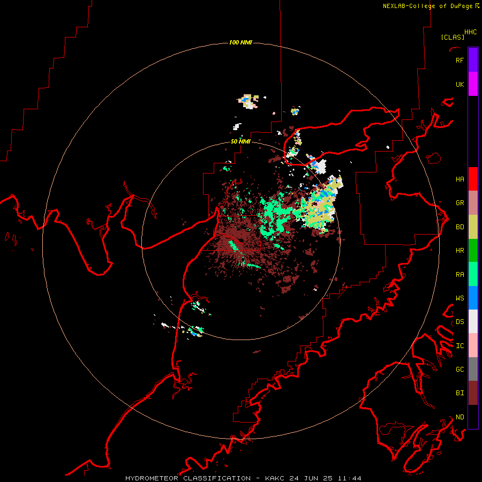The height and width of the screenshot is (482, 482).
Task: Click the GR salmon legend swatch
Action: 473,202
